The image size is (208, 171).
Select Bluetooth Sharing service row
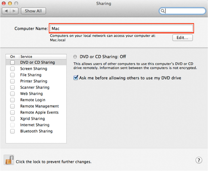pyautogui.click(x=36, y=131)
